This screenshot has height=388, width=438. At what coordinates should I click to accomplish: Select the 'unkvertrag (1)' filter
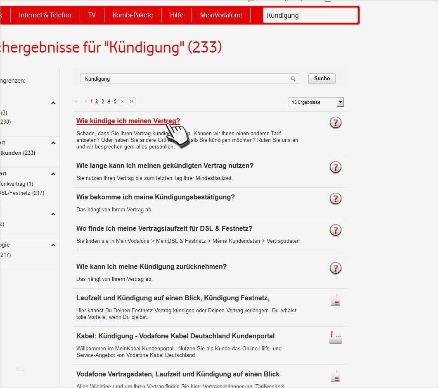[x=17, y=184]
